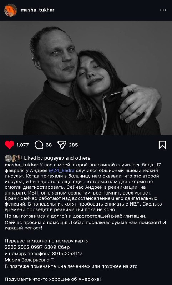Tap phone number 89150053117 in caption

(x=67, y=253)
